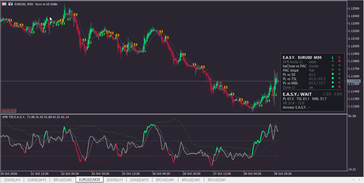Viewport: 364px width, 183px height.
Task: Click the E.A.S.Y.: WAIT status label
Action: coord(297,94)
